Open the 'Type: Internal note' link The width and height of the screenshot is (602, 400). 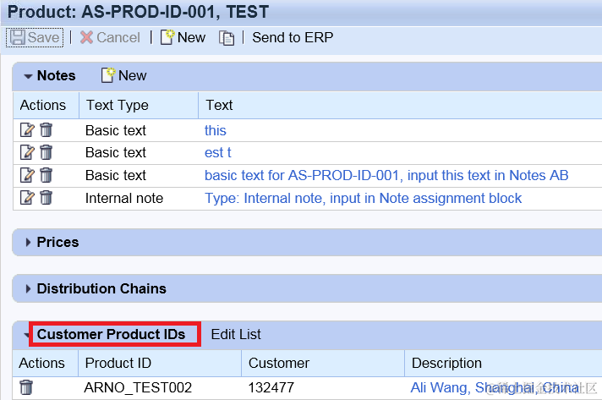[x=363, y=198]
